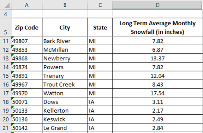Select row 5 header

[x=5, y=27]
